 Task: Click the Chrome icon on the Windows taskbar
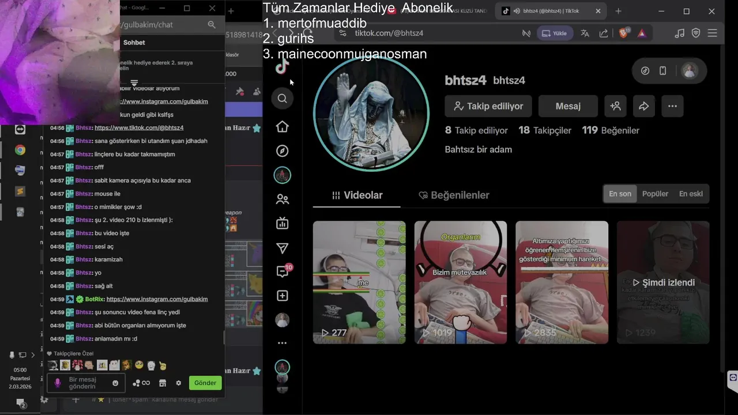point(20,150)
